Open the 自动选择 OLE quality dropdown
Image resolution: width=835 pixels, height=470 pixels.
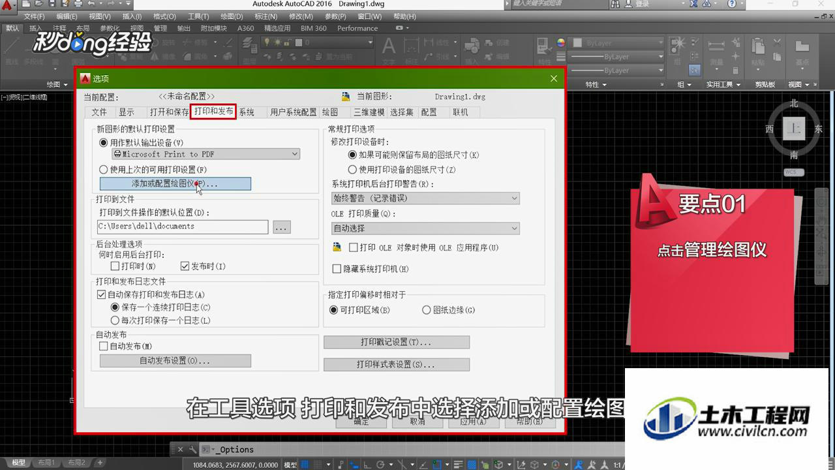(x=425, y=228)
